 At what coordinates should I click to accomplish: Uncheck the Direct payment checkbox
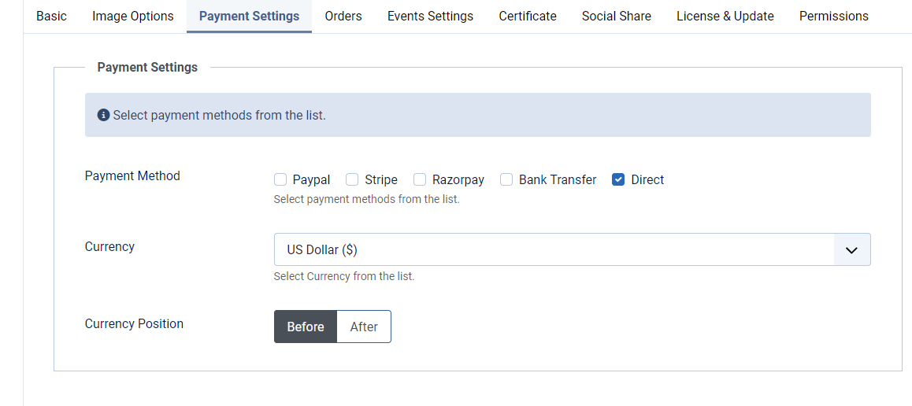click(x=618, y=179)
